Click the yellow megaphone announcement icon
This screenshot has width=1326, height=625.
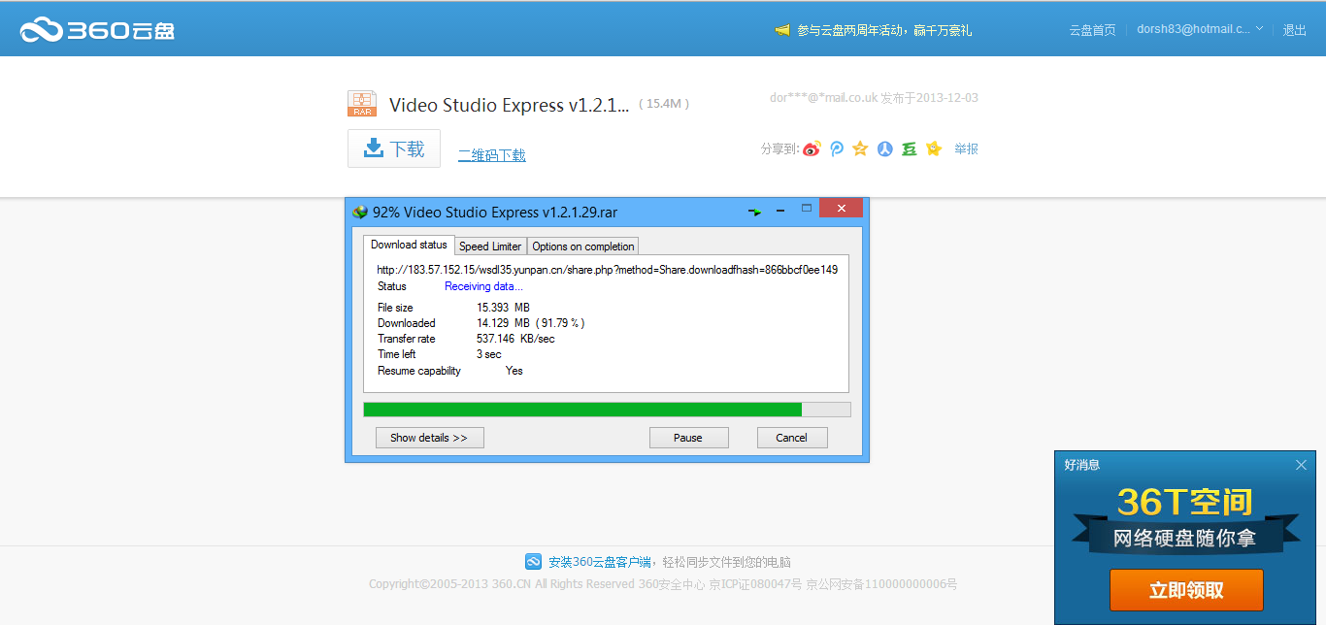pos(782,30)
